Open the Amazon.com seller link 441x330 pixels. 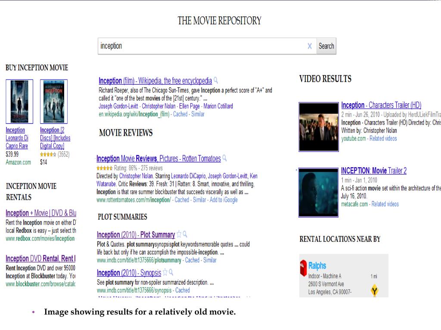18,162
